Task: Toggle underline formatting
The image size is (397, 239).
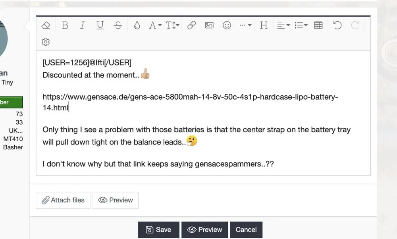Action: click(100, 25)
